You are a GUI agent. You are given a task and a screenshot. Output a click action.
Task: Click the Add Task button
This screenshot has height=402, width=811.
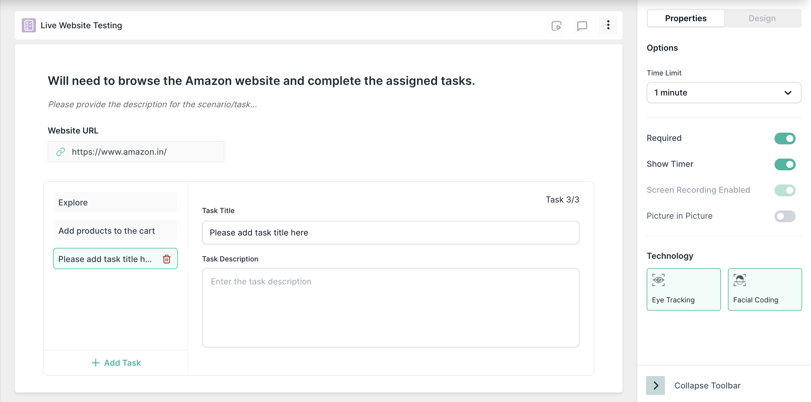click(116, 363)
